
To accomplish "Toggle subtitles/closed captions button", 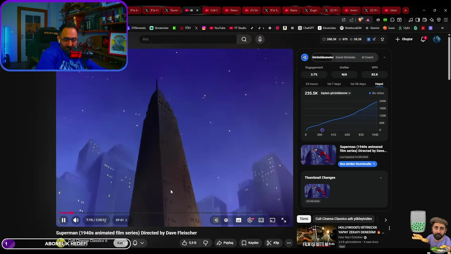I will 239,220.
